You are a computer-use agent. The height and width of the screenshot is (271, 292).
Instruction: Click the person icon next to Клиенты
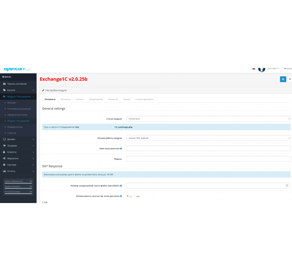(4, 152)
